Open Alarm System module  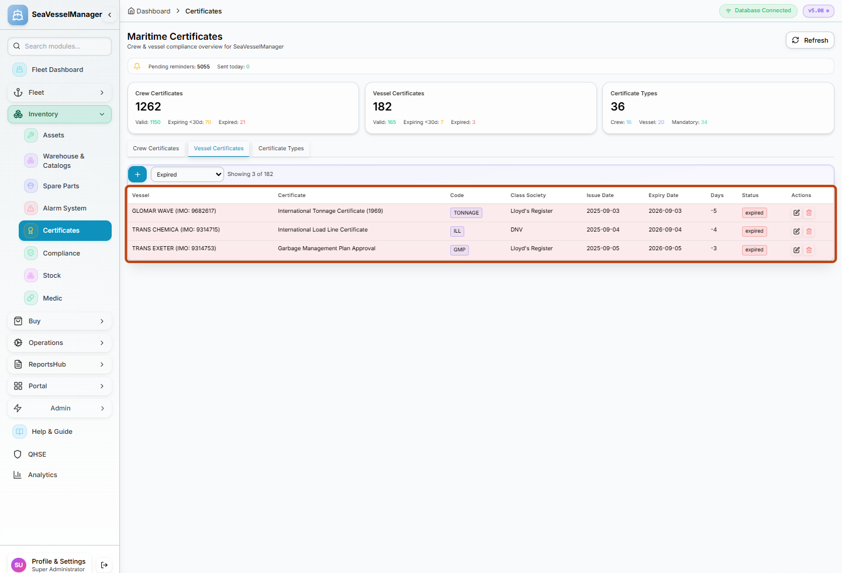click(65, 208)
